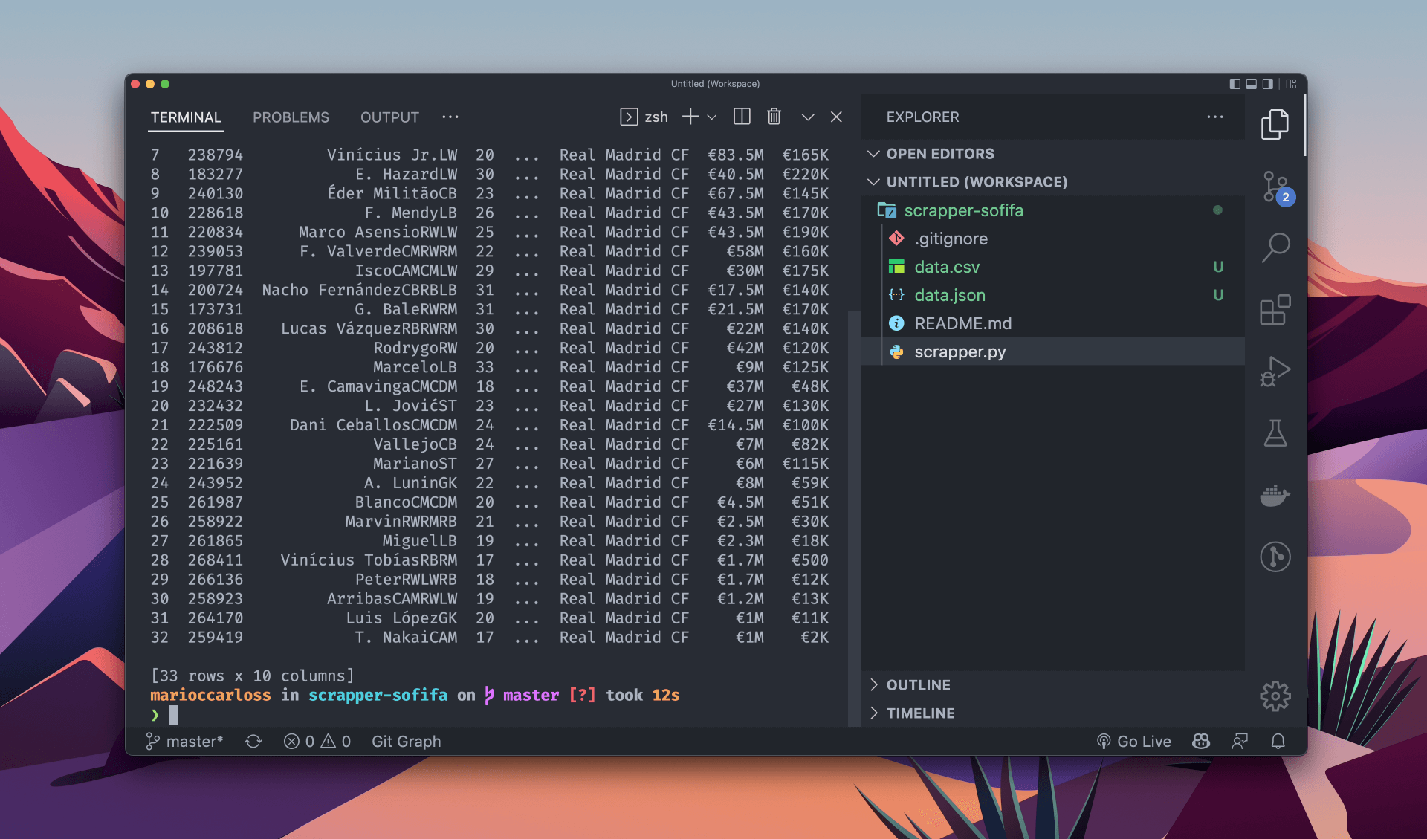This screenshot has height=839, width=1427.
Task: Open the Search view
Action: tap(1275, 247)
